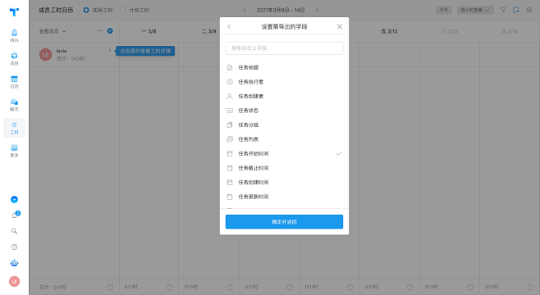Click the 二 3/9 column header
This screenshot has width=540, height=295.
tap(208, 31)
